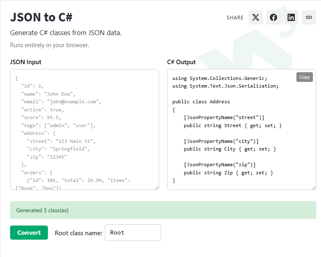Screen dimensions: 321x257
Task: Focus the Root class name field
Action: pos(133,233)
